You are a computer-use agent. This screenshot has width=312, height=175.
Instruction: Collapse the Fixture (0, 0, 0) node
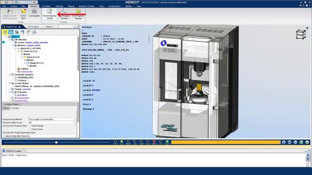click(x=19, y=51)
